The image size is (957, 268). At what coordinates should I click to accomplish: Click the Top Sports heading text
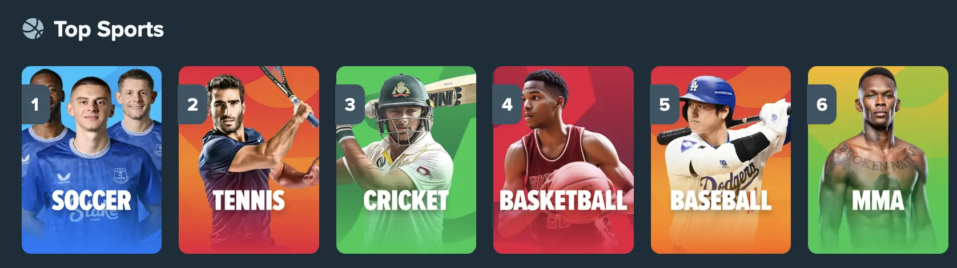pyautogui.click(x=108, y=29)
